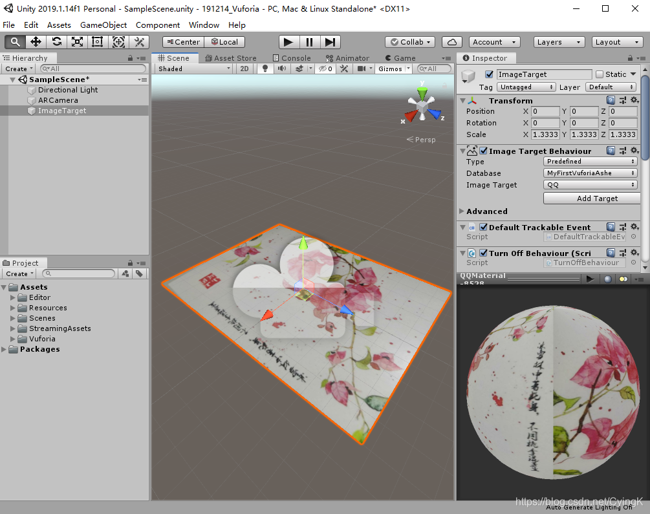Disable Default Trackable Event checkbox

(x=483, y=227)
